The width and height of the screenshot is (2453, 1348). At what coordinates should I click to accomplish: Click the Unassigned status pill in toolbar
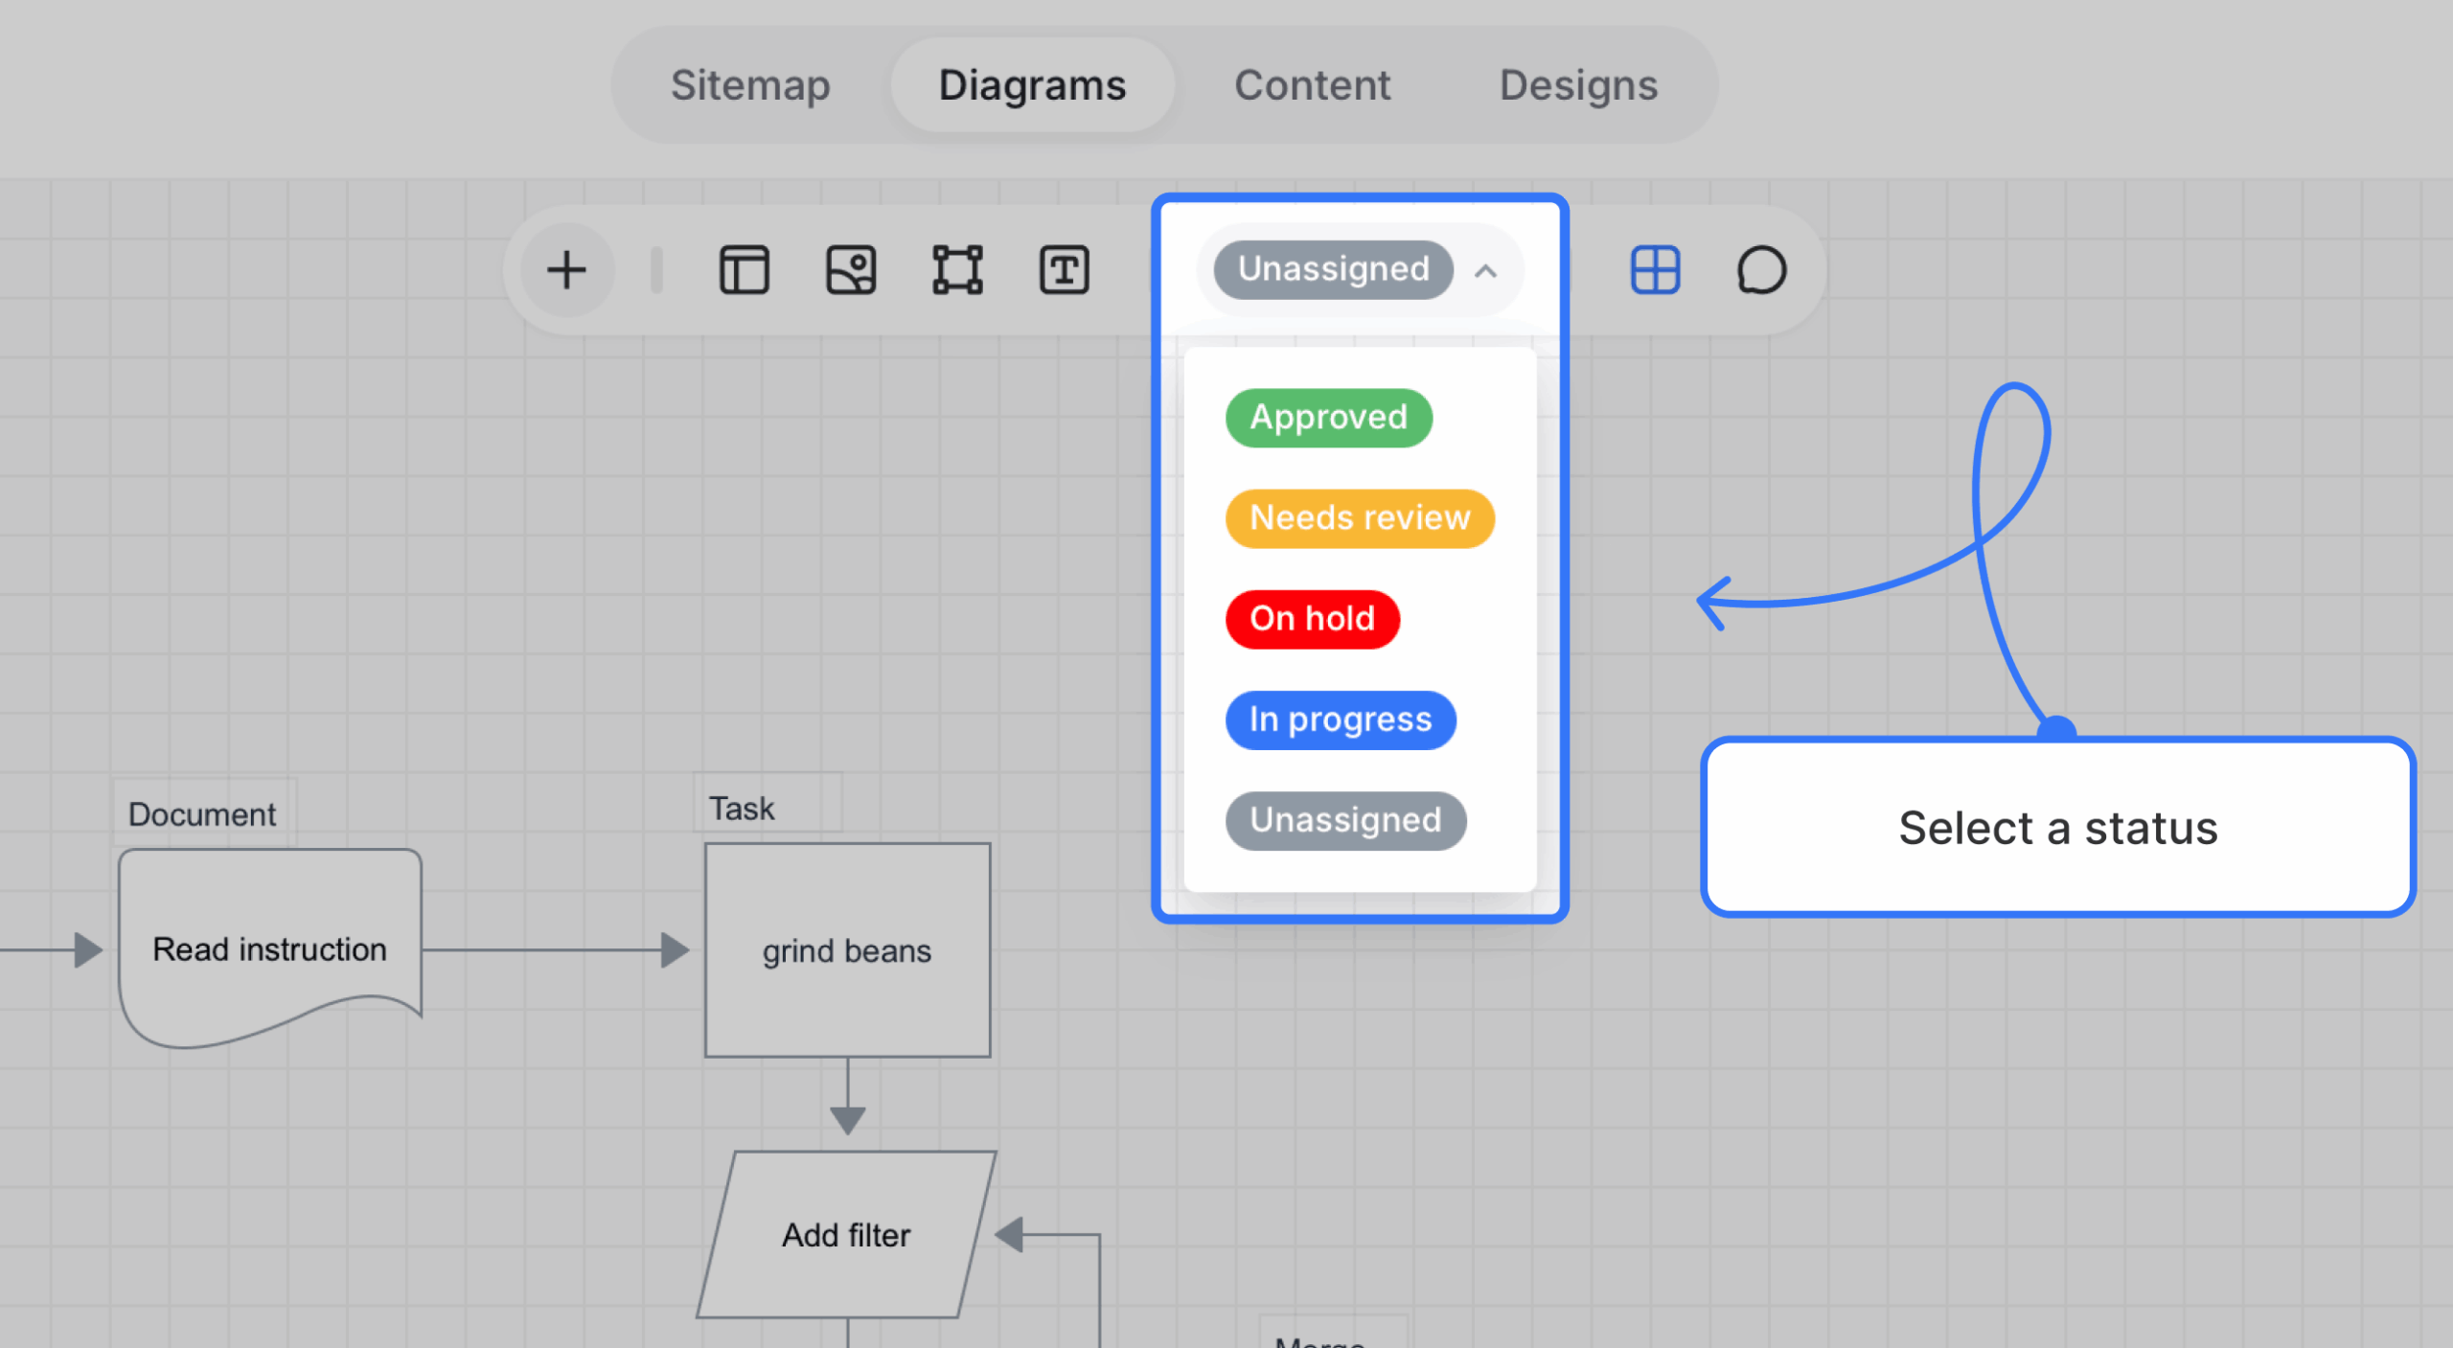tap(1333, 269)
